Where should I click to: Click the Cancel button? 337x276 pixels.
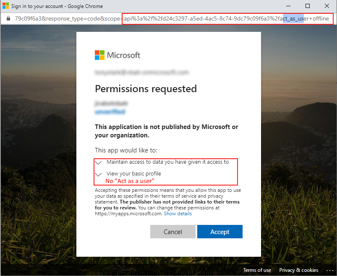(x=172, y=232)
